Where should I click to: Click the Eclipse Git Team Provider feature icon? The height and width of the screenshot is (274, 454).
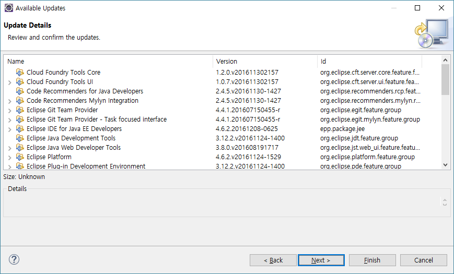[20, 110]
